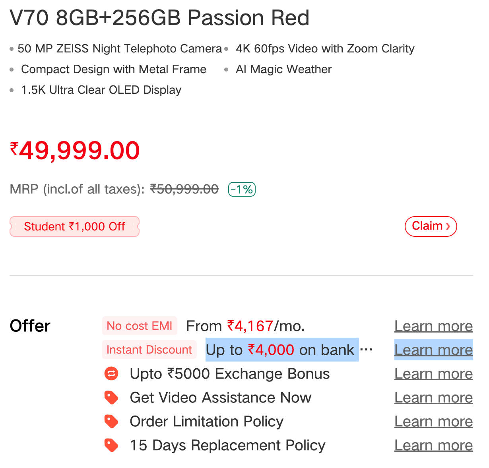Screen dimensions: 489x468
Task: Click the Get Video Assistance Now text
Action: click(x=221, y=398)
